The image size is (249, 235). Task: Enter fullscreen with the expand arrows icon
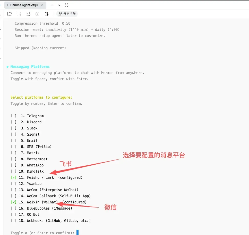[x=66, y=5]
